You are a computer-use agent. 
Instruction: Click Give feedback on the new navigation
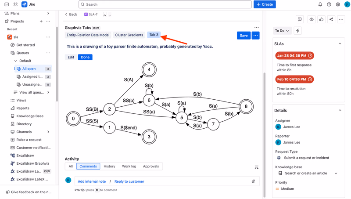(x=29, y=192)
